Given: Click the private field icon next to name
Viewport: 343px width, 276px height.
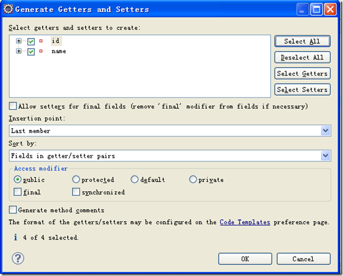Looking at the screenshot, I should pyautogui.click(x=41, y=51).
